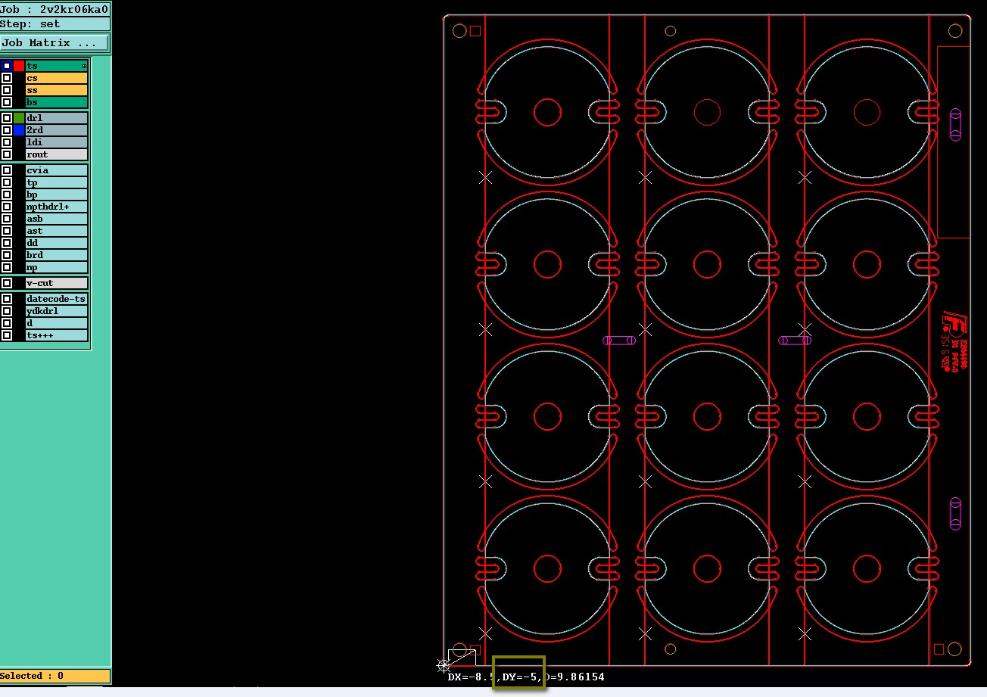The height and width of the screenshot is (697, 987).
Task: Toggle the drl layer checkbox
Action: tap(7, 118)
